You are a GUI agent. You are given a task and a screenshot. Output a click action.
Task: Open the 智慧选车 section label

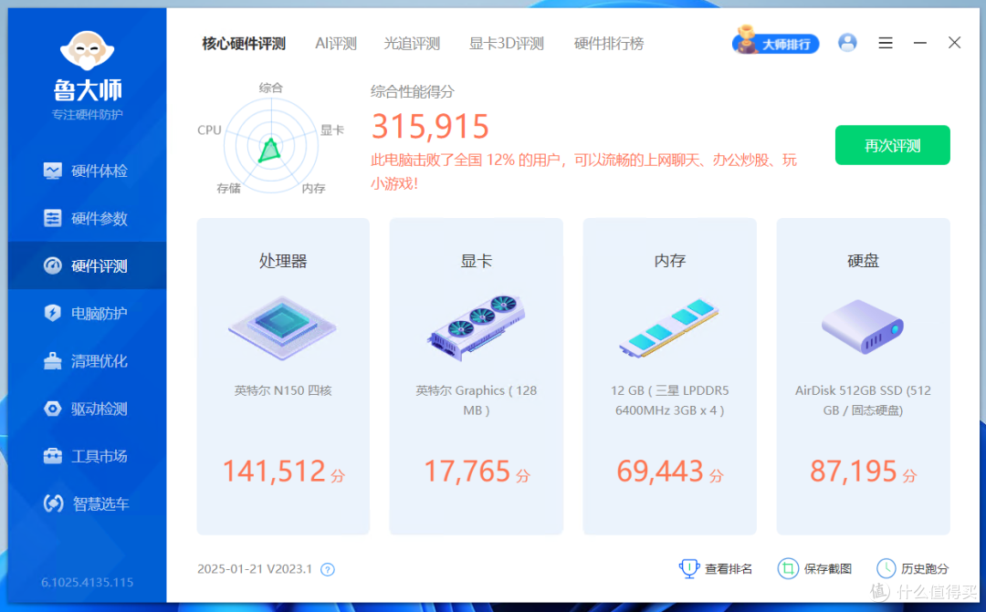pos(100,504)
